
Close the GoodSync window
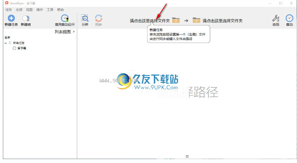coord(291,3)
